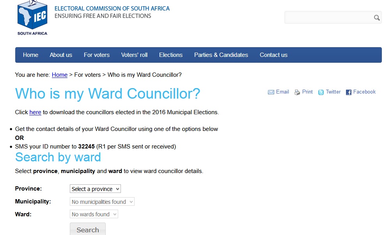This screenshot has width=392, height=235.
Task: Follow the Home breadcrumb link
Action: pos(60,75)
